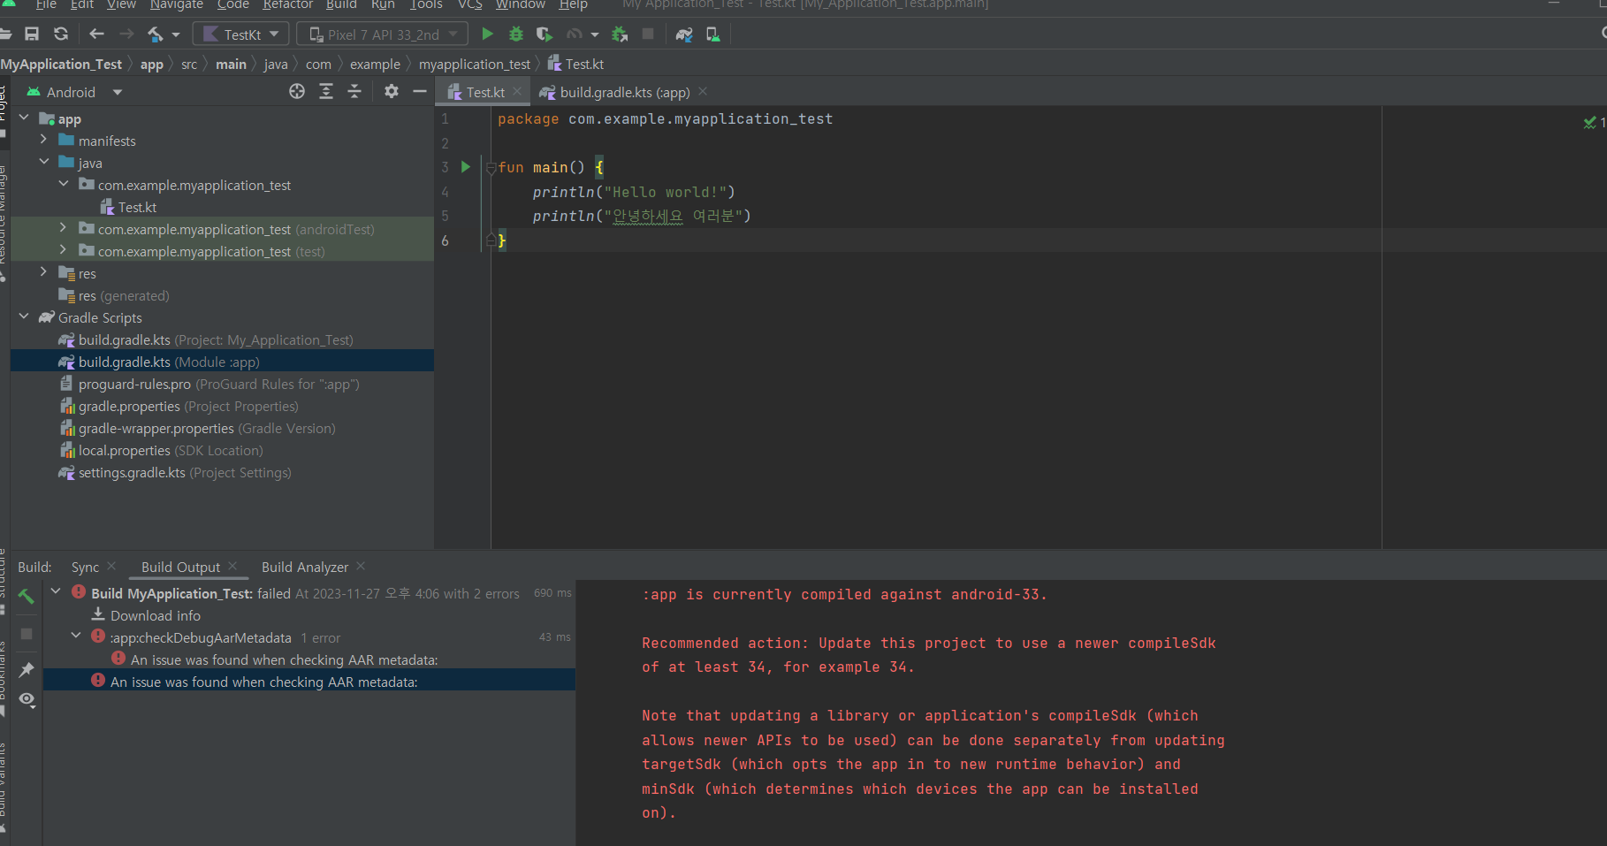1607x846 pixels.
Task: Expand the res folder
Action: click(43, 272)
